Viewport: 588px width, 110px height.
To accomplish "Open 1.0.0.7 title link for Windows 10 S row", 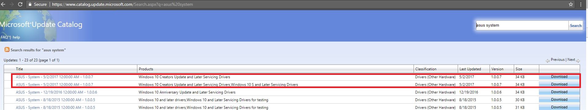I will [54, 85].
